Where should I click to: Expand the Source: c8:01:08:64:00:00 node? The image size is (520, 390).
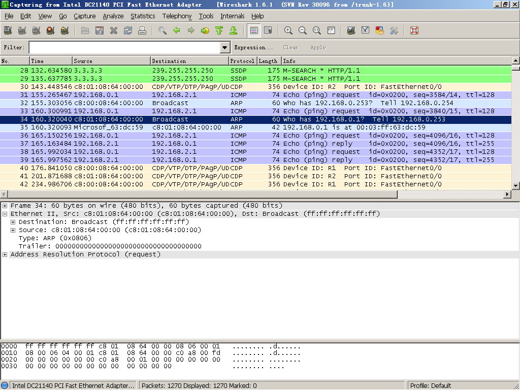tap(13, 230)
